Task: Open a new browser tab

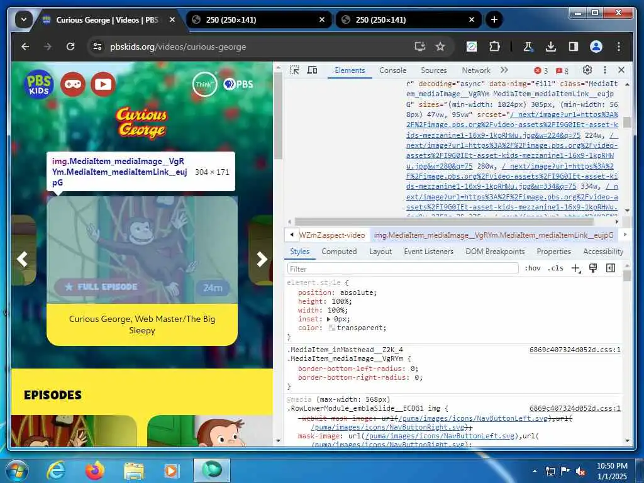Action: tap(494, 19)
